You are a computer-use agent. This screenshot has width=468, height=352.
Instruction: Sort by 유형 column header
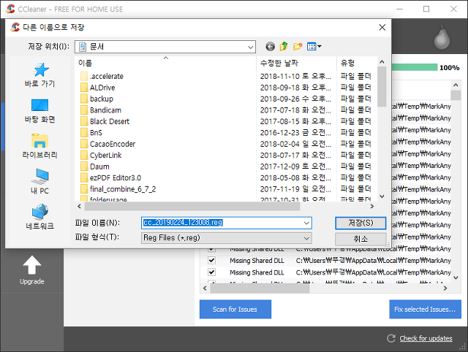coord(357,63)
